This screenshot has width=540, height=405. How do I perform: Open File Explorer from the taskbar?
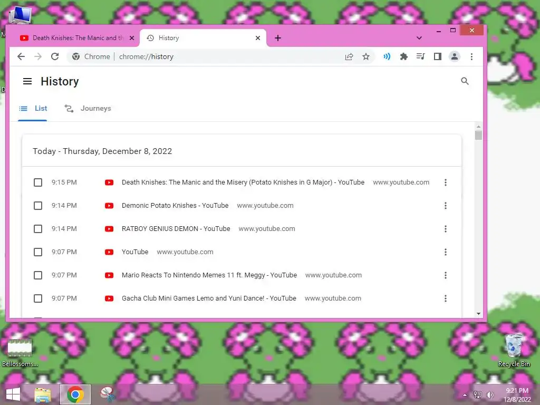pyautogui.click(x=43, y=394)
